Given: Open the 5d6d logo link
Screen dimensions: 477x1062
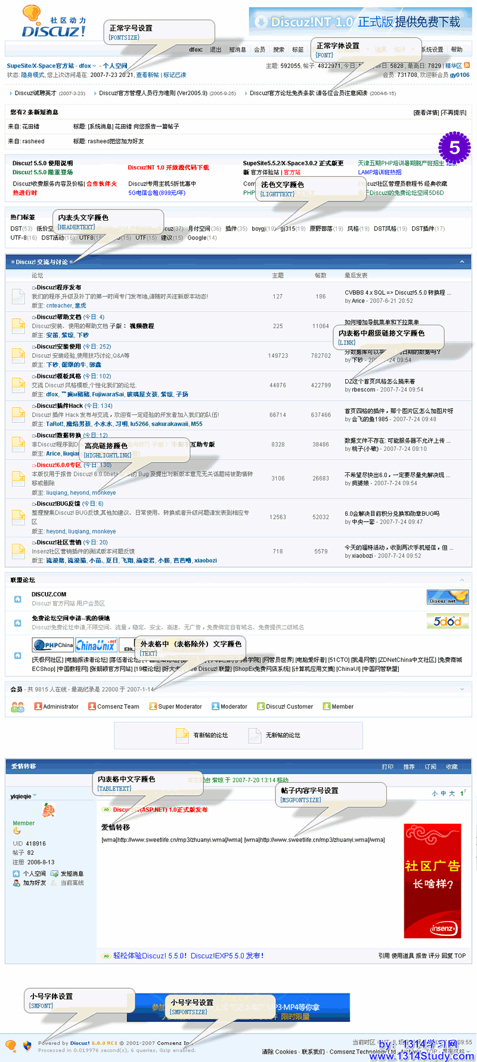Looking at the screenshot, I should [x=448, y=621].
